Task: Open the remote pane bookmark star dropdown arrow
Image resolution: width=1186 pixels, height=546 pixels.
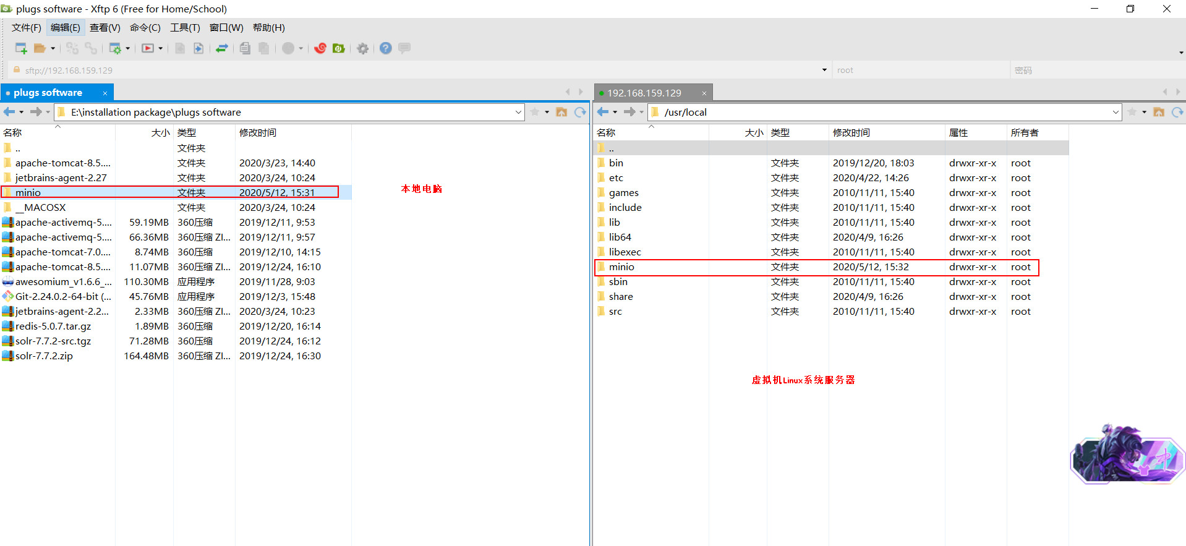Action: pyautogui.click(x=1145, y=112)
